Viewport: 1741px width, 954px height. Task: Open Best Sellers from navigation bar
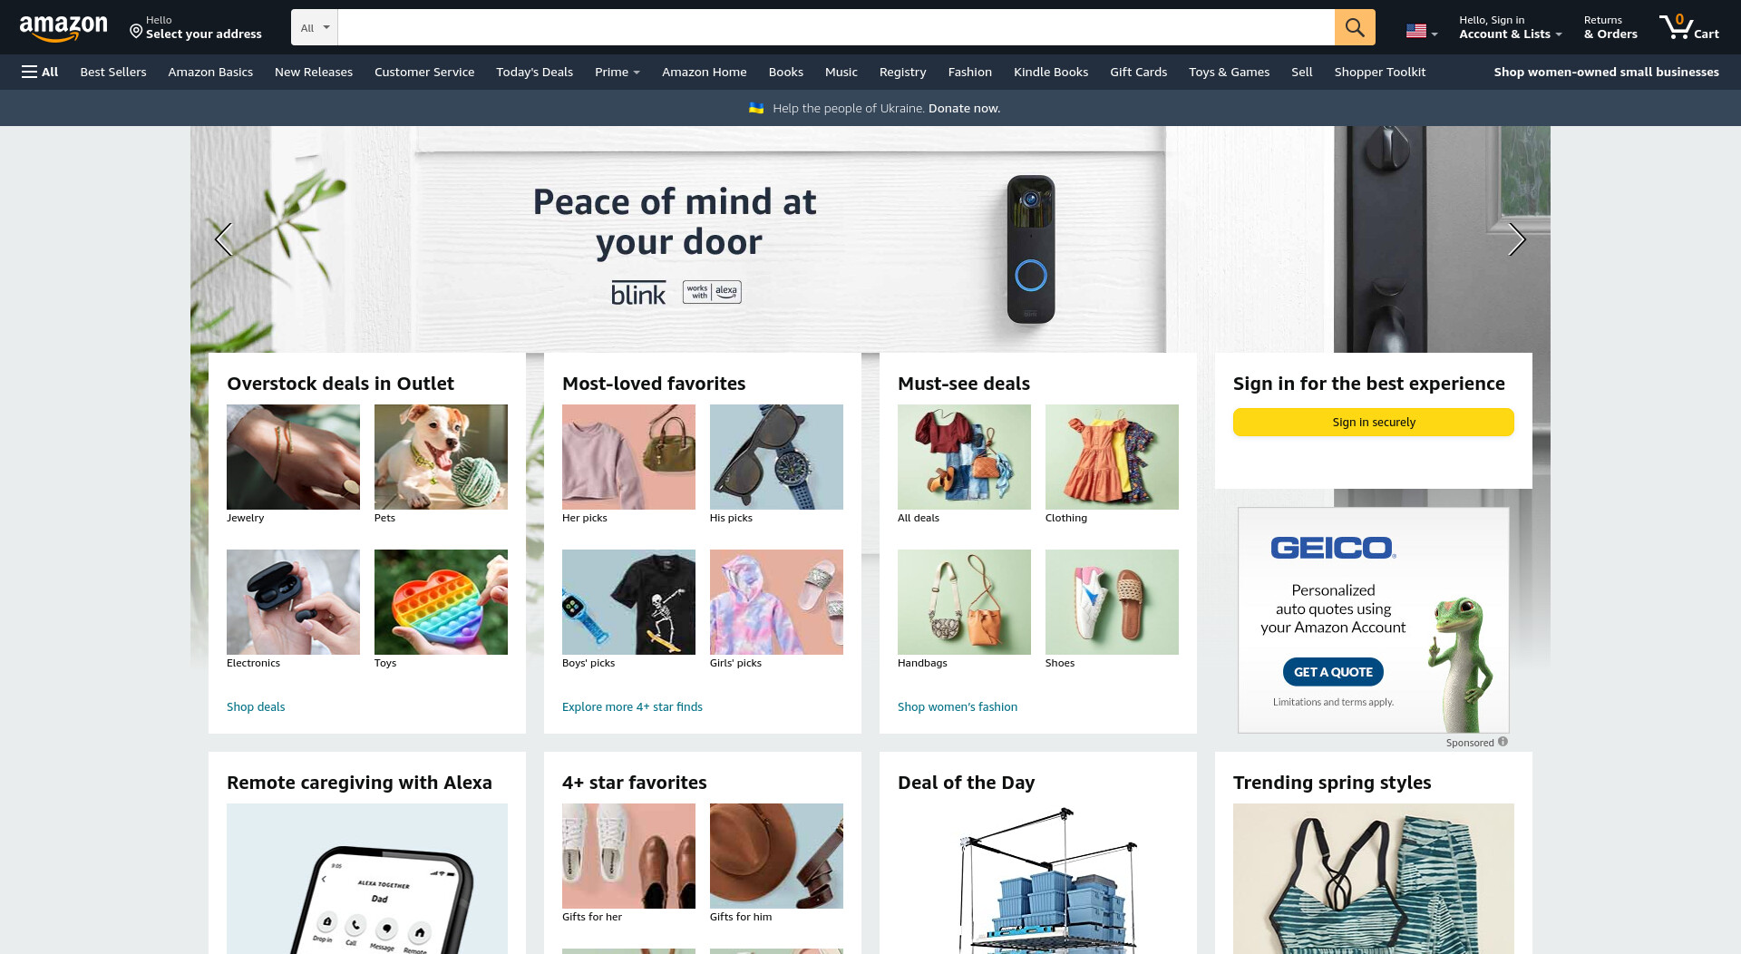[113, 72]
